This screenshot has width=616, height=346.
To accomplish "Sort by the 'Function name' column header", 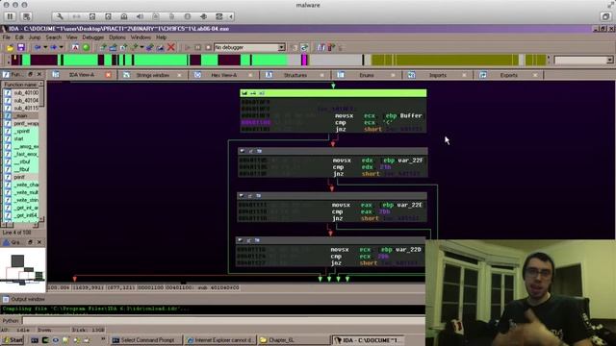I will pos(20,85).
